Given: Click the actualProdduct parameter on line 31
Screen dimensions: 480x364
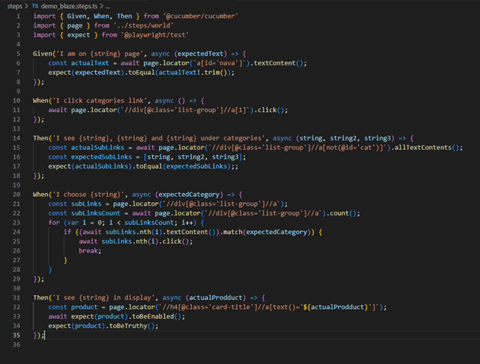Looking at the screenshot, I should (215, 298).
